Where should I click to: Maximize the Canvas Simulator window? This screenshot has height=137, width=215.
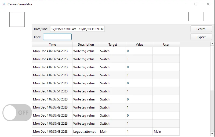click(196, 4)
